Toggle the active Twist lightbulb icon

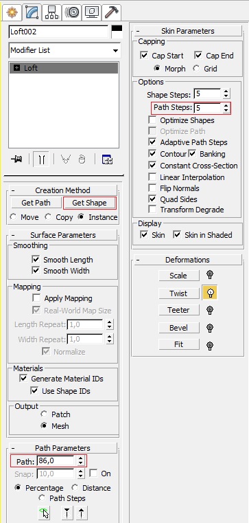210,293
